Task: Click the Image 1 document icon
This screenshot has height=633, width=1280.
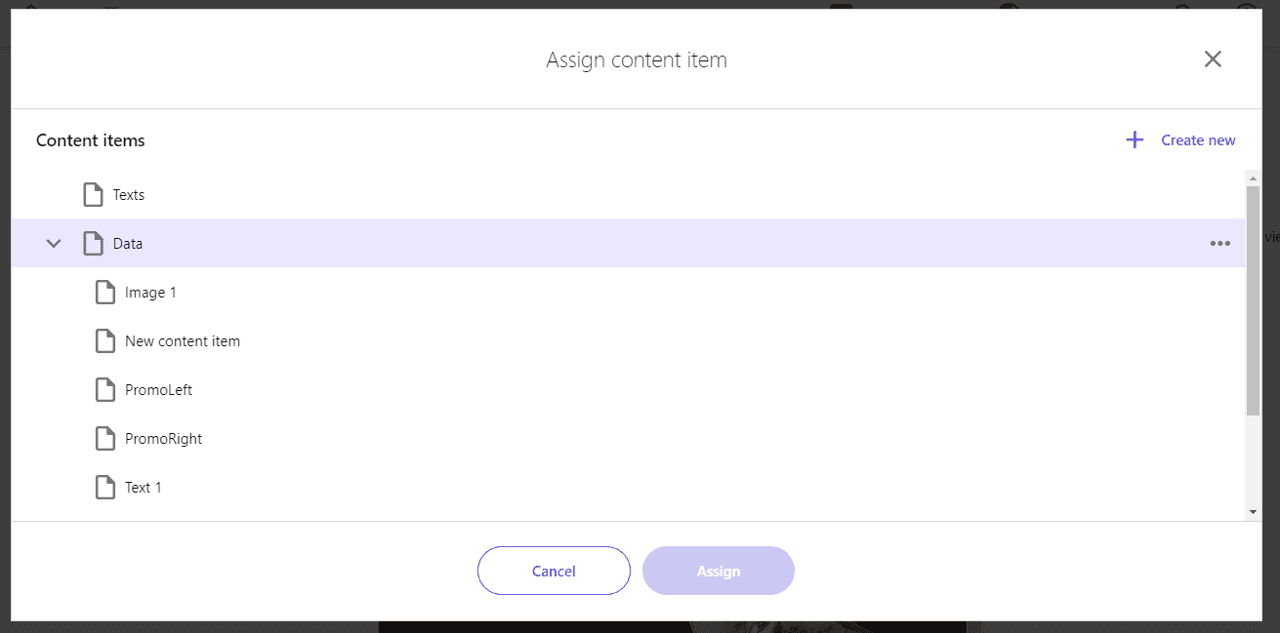Action: (104, 292)
